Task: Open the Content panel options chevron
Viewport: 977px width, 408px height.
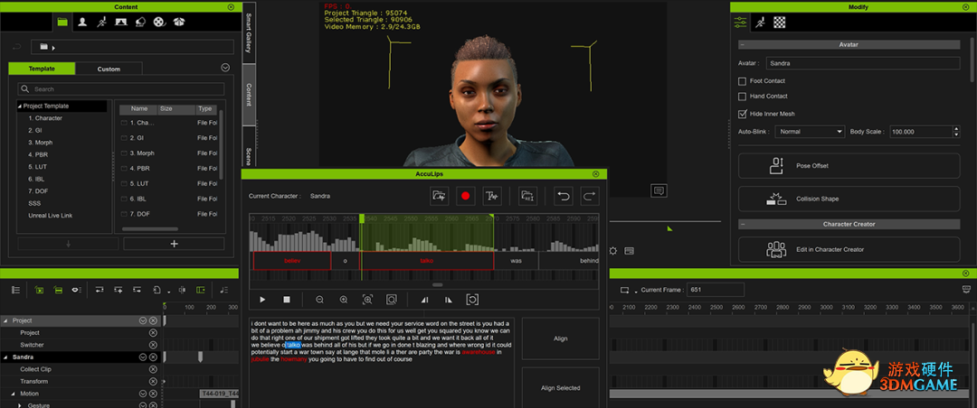Action: click(225, 68)
